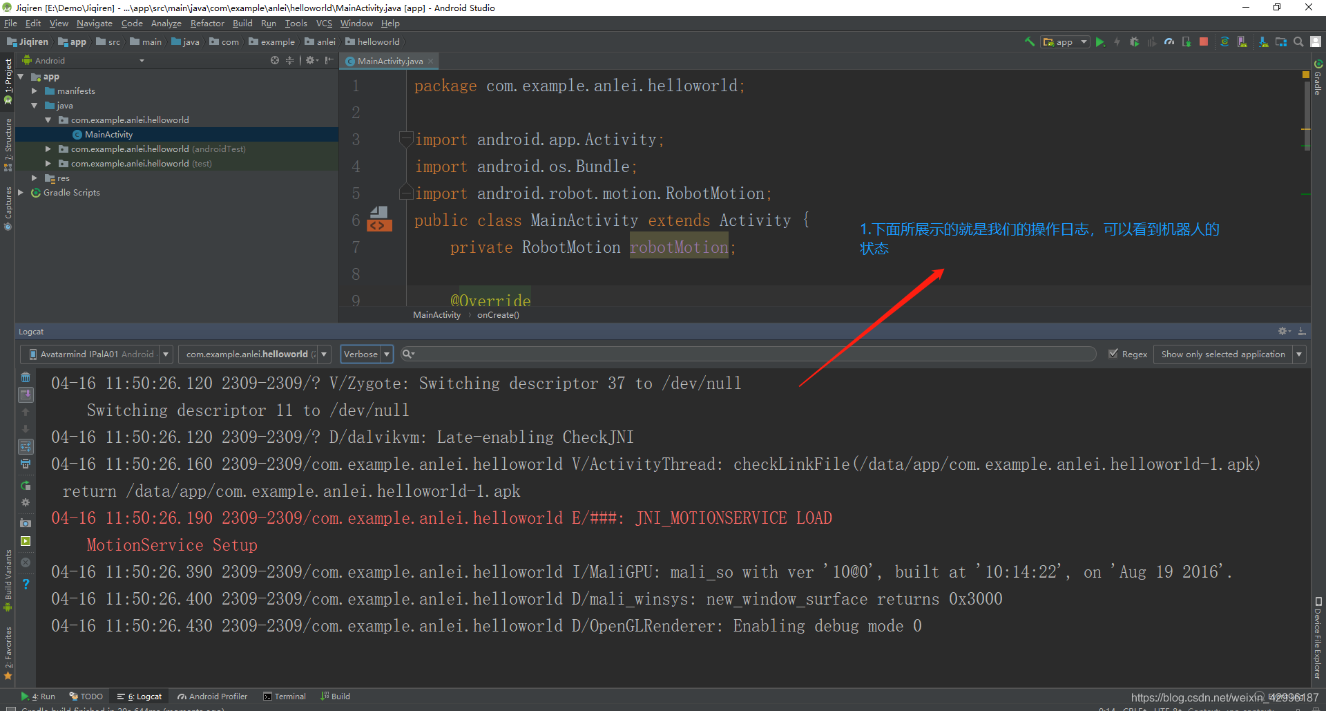This screenshot has width=1326, height=711.
Task: Close the MainActivity.java tab
Action: point(431,61)
